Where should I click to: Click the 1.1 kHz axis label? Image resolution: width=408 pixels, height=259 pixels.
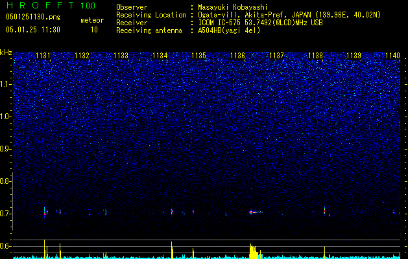pos(5,84)
